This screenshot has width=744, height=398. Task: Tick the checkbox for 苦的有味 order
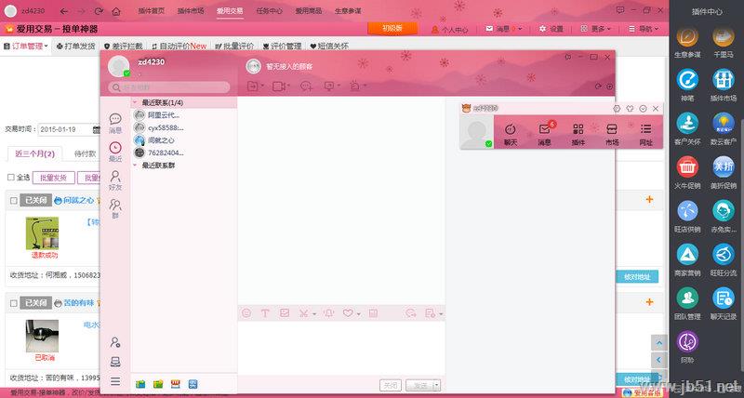(12, 303)
